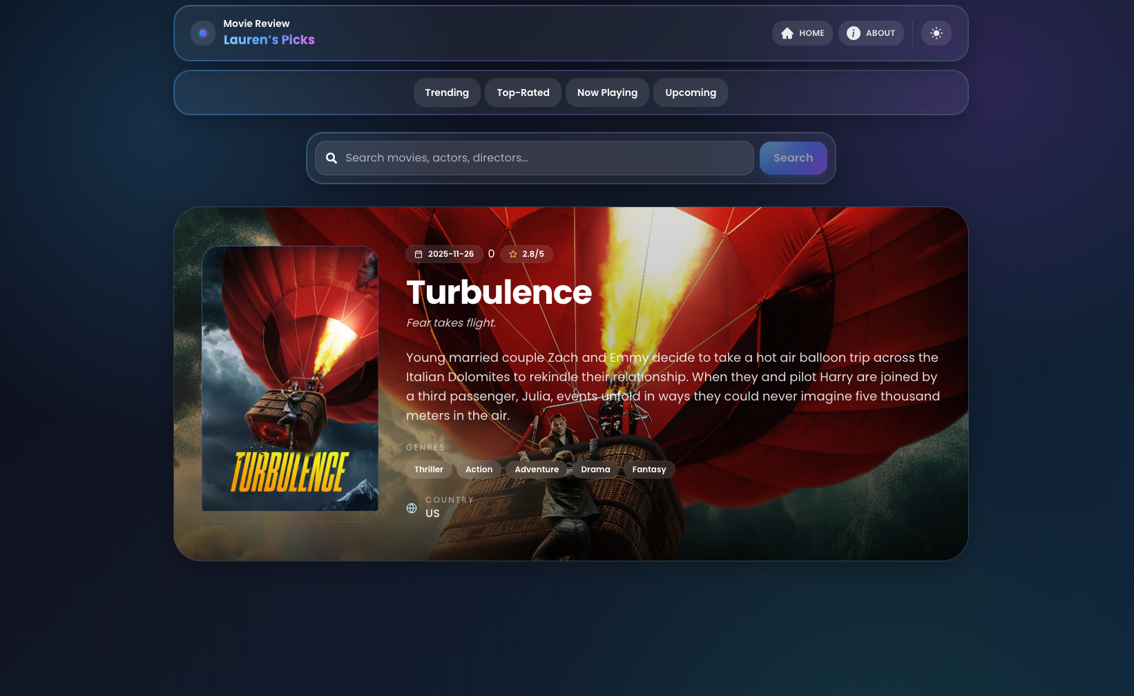Click the globe icon next to Country

(412, 508)
